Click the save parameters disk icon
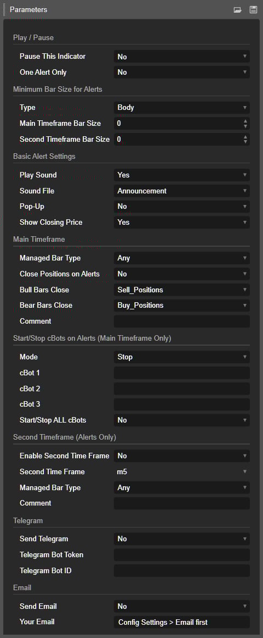The image size is (263, 638). (253, 9)
